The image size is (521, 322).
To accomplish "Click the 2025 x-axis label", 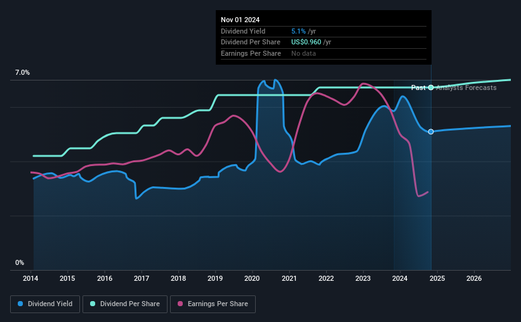I will click(x=437, y=278).
